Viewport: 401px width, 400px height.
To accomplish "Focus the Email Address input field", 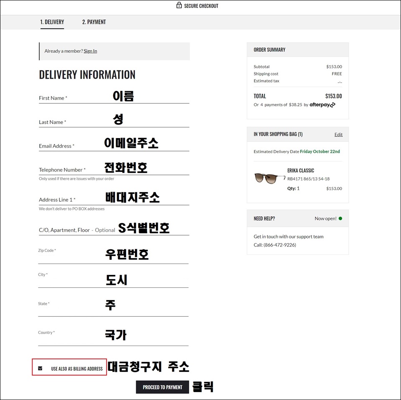I will (114, 145).
